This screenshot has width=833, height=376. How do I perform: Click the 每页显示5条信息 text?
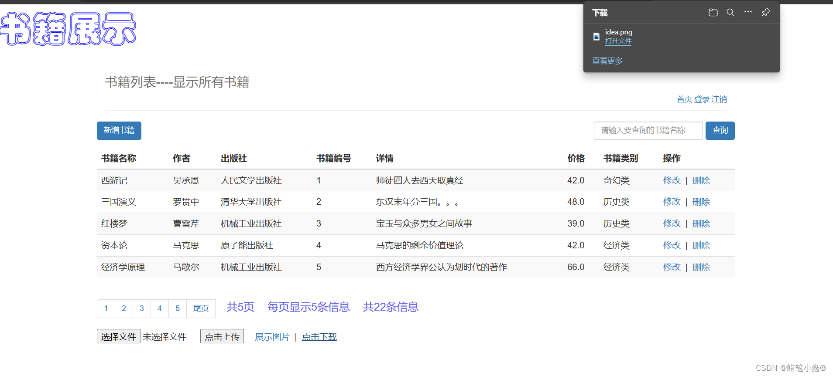tap(309, 307)
